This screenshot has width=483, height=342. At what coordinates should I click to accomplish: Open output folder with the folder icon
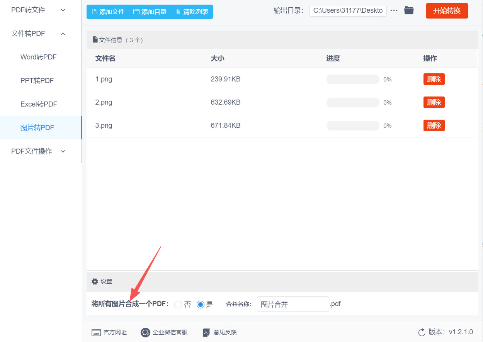point(409,10)
